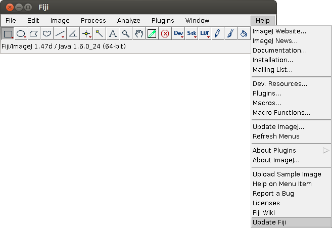Screen dimensions: 332x228
Task: Open the LUT menu tool
Action: [x=205, y=33]
